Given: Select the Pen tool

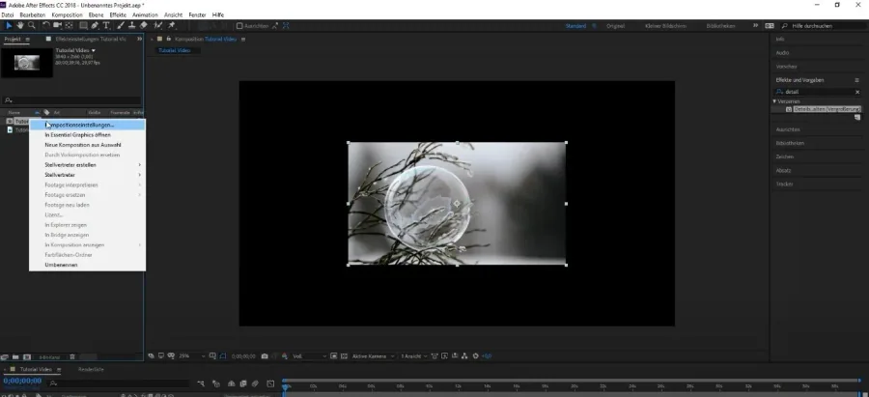Looking at the screenshot, I should 95,25.
